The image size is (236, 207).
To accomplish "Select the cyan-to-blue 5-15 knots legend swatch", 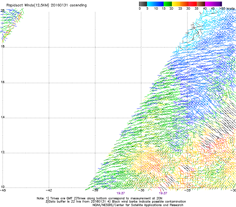I will tap(155, 4).
